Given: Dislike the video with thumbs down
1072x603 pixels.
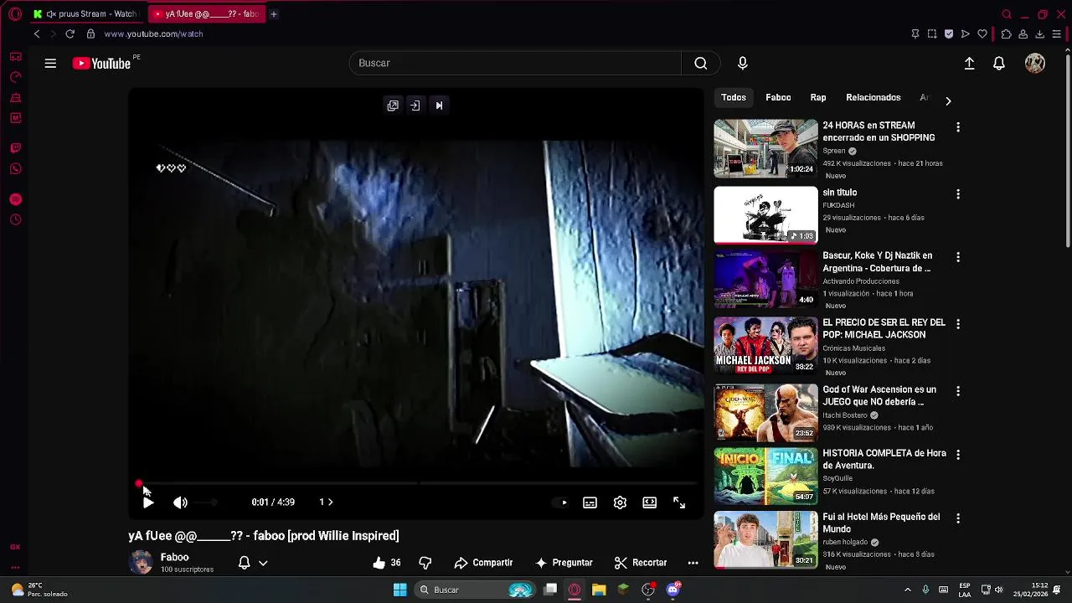Looking at the screenshot, I should (x=425, y=563).
